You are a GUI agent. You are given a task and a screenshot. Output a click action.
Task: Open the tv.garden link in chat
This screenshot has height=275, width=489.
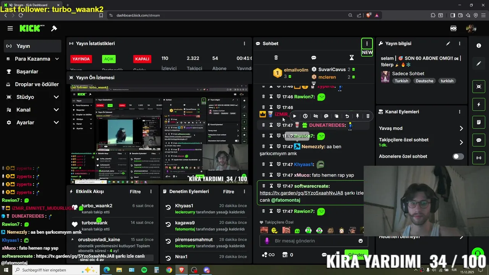coord(301,193)
